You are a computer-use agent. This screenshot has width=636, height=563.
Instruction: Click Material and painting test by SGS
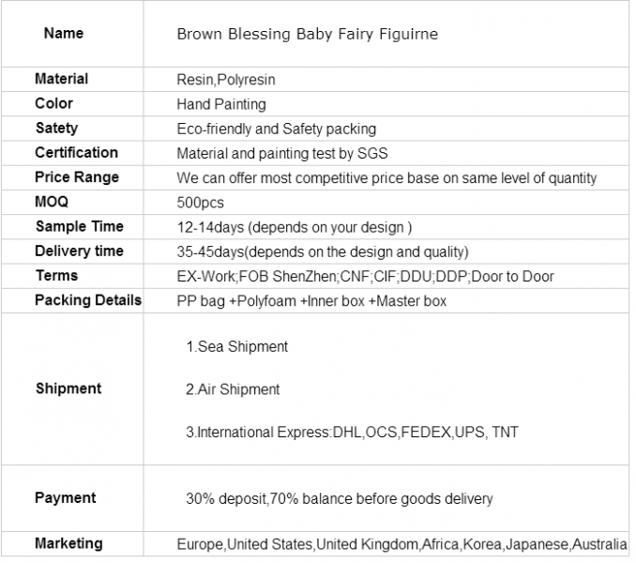pyautogui.click(x=282, y=153)
